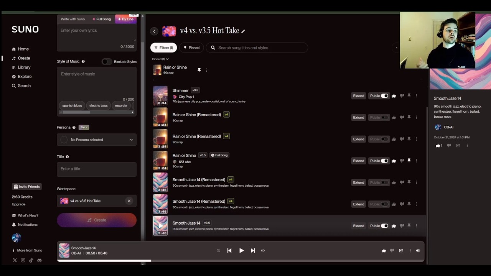
Task: Dislike the Shimmer song
Action: (x=402, y=96)
